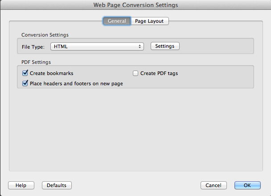
Task: Confirm the settings with OK
Action: [247, 185]
